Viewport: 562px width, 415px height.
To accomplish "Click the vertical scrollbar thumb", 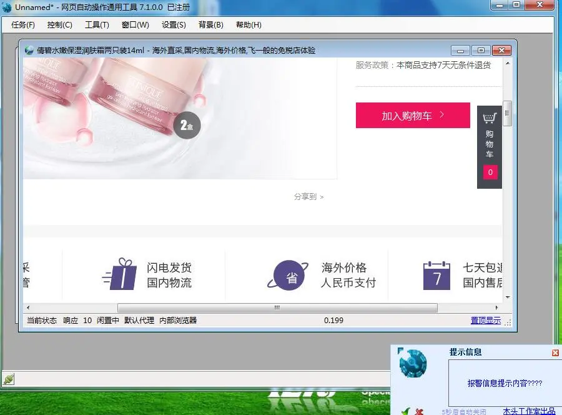I will [x=507, y=113].
